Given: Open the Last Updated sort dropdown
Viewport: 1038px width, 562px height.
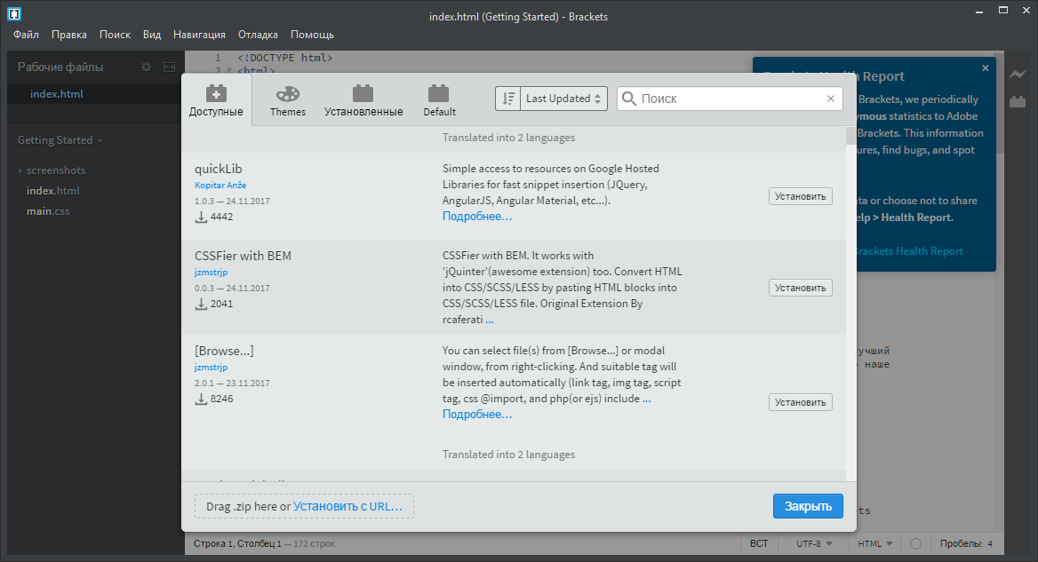Looking at the screenshot, I should click(563, 99).
